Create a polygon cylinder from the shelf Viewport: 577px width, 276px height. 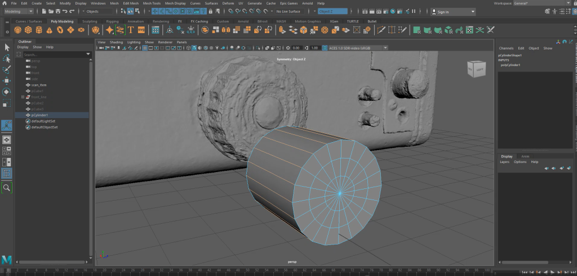[x=39, y=30]
